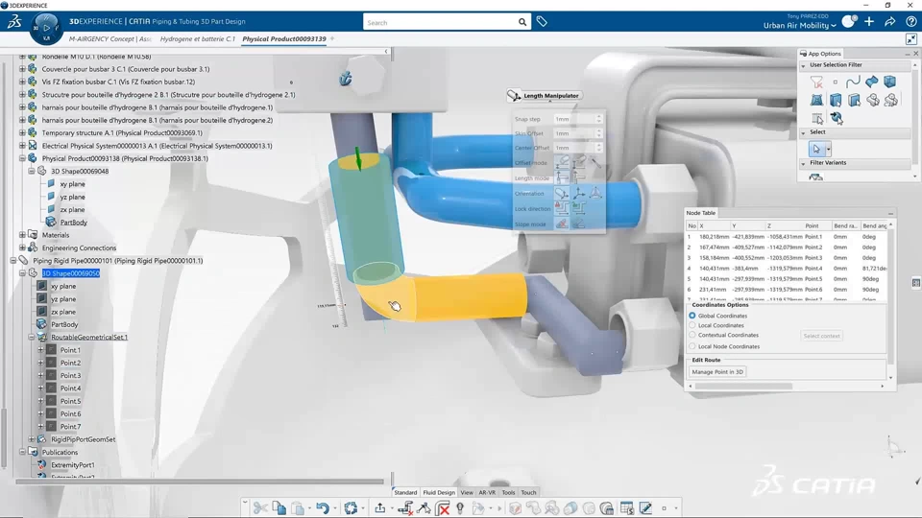Select Local Coordinates radio button
The image size is (922, 518).
692,325
